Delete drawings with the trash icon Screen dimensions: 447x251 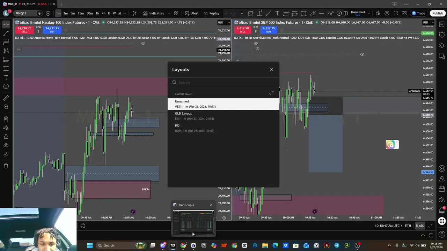point(6,166)
